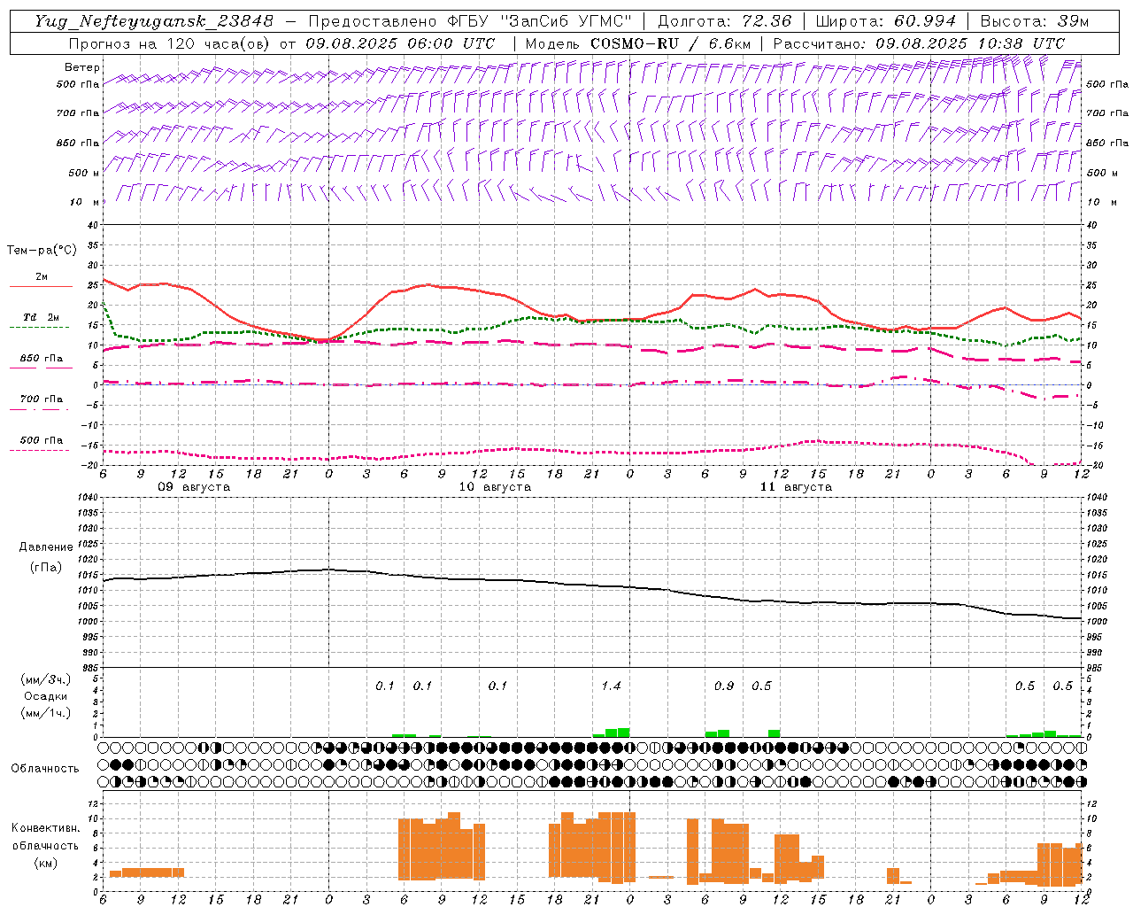The height and width of the screenshot is (907, 1133).
Task: Click the Широта: 60.994 value
Action: point(885,21)
